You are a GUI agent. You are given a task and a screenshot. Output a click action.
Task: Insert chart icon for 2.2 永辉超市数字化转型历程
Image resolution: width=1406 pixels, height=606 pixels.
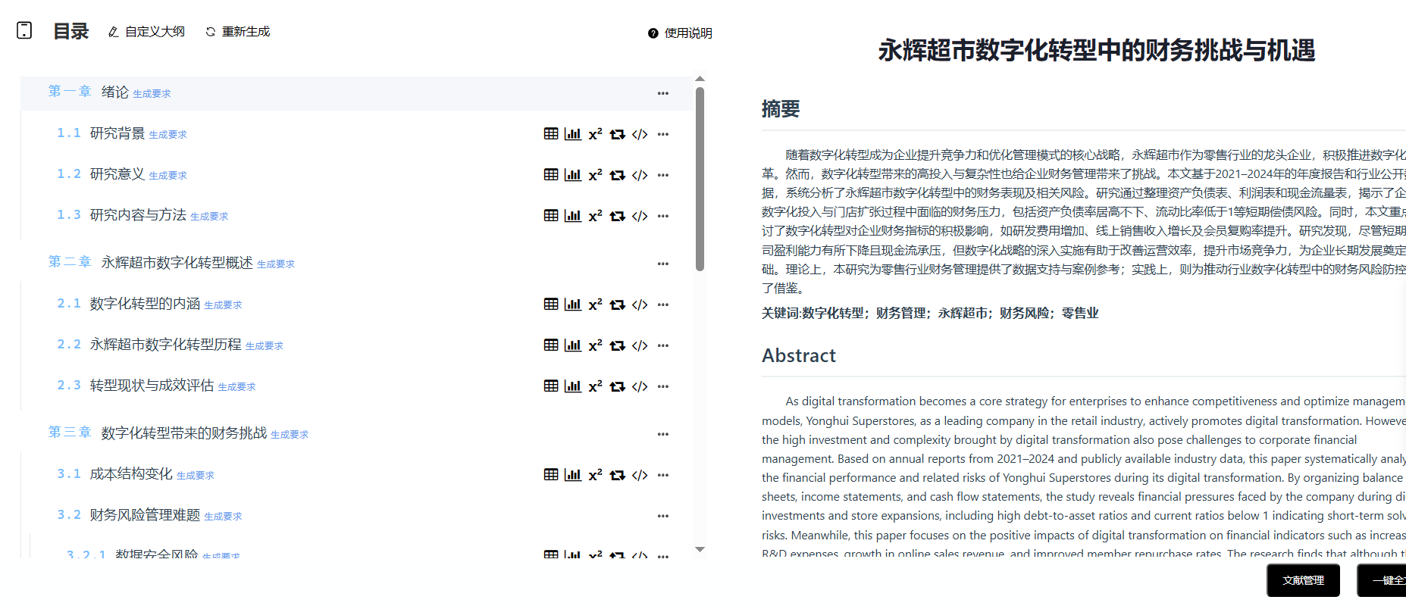tap(573, 345)
